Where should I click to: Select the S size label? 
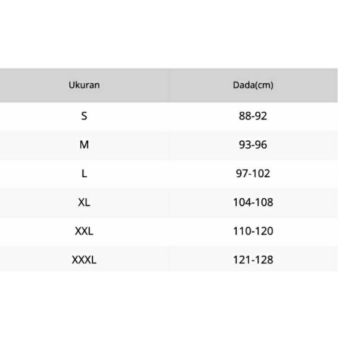(x=84, y=116)
